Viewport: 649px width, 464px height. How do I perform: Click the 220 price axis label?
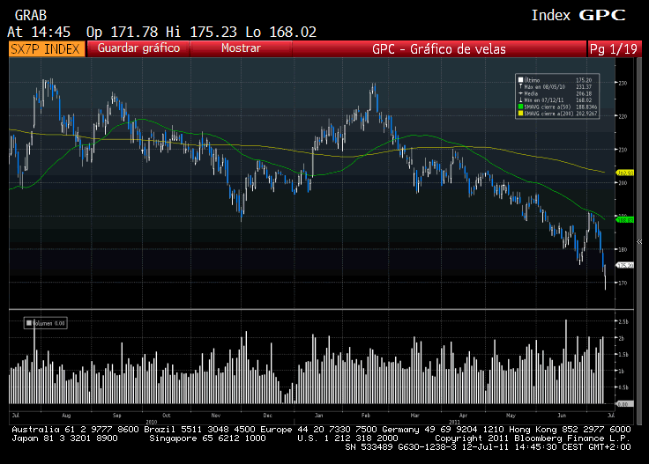coord(623,116)
